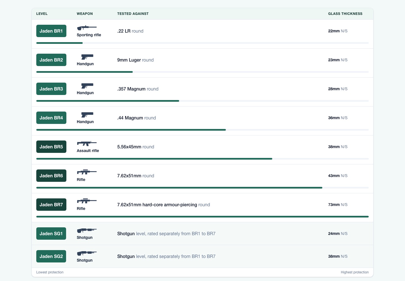The width and height of the screenshot is (405, 281).
Task: Click the handgun icon in the .357 Magnum row
Action: (x=87, y=86)
